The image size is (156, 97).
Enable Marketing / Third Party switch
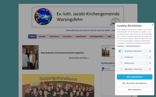pos(120,69)
